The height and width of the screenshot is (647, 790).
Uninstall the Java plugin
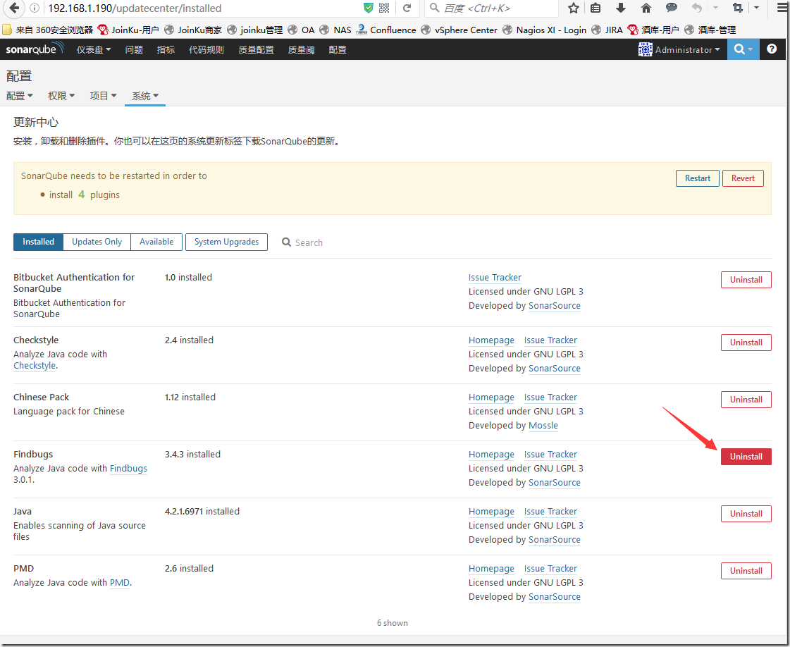(746, 514)
